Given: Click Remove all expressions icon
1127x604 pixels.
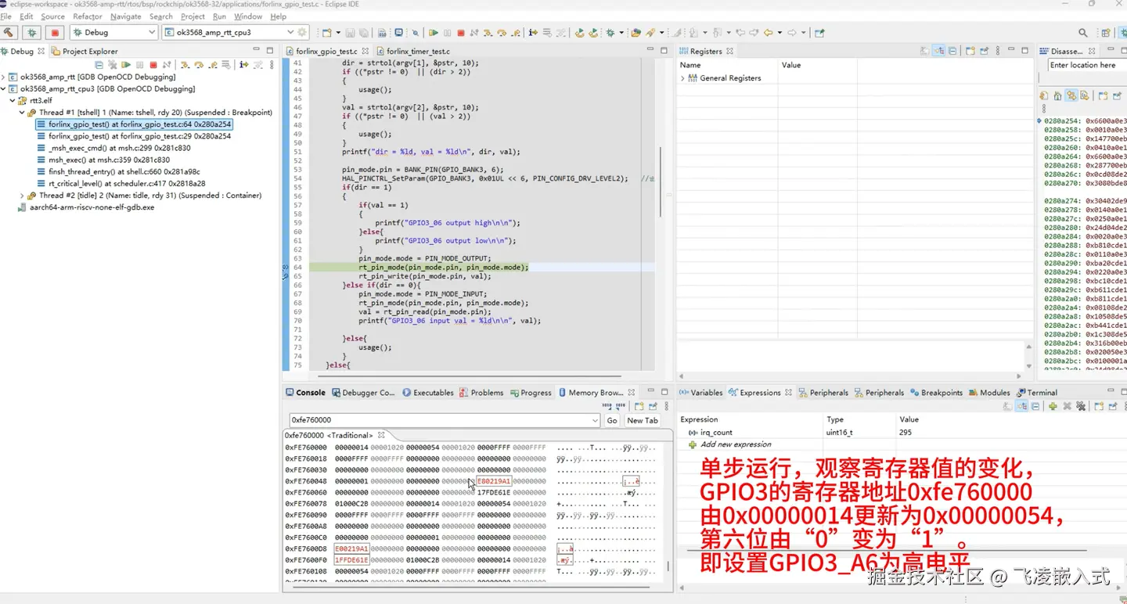Looking at the screenshot, I should point(1081,406).
